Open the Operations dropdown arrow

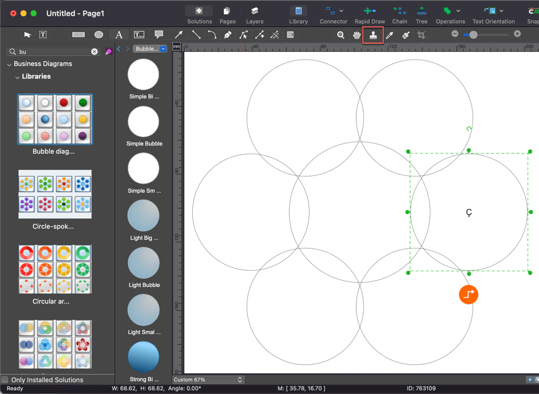458,11
